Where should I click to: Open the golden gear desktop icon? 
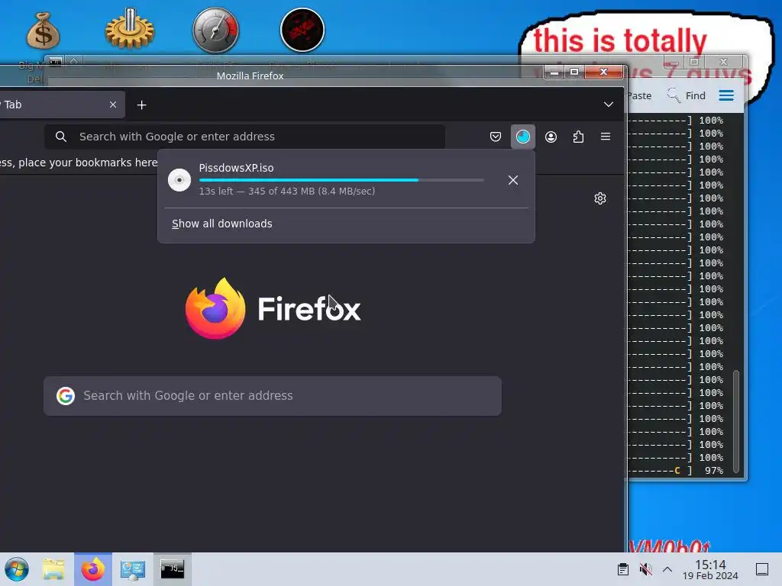point(130,29)
